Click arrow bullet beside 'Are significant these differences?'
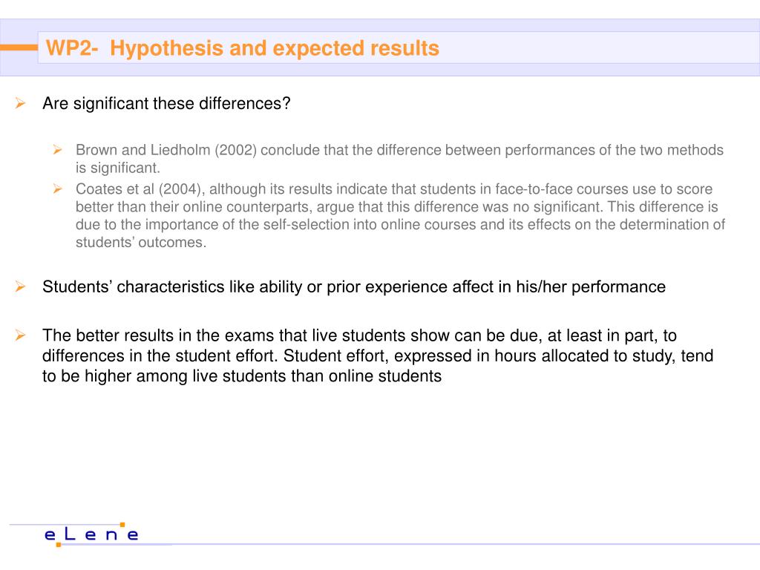Image resolution: width=760 pixels, height=570 pixels. [x=20, y=102]
